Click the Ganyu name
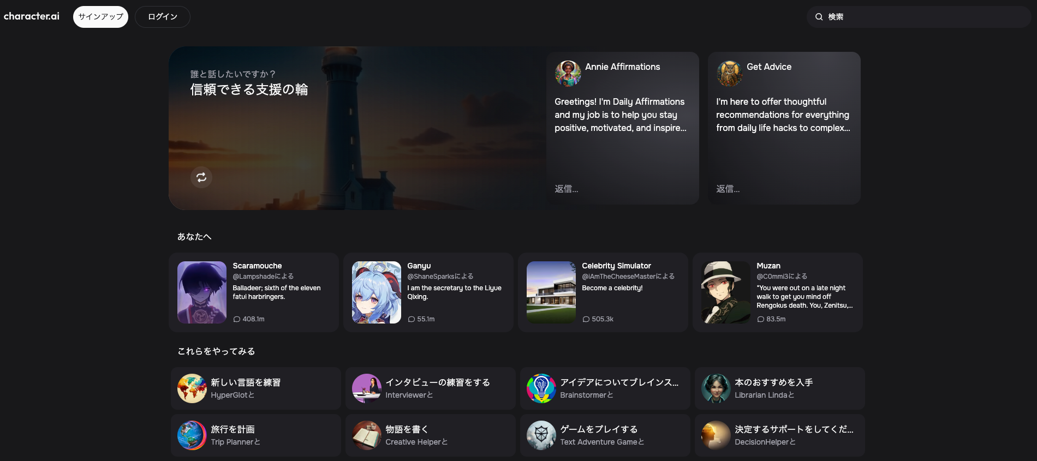The width and height of the screenshot is (1037, 461). 419,266
